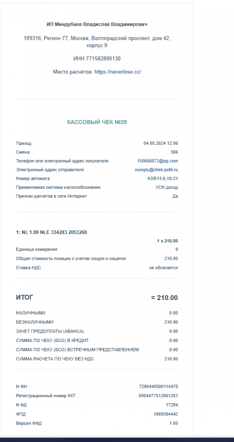Click the N ФД value 17294

coord(172,405)
